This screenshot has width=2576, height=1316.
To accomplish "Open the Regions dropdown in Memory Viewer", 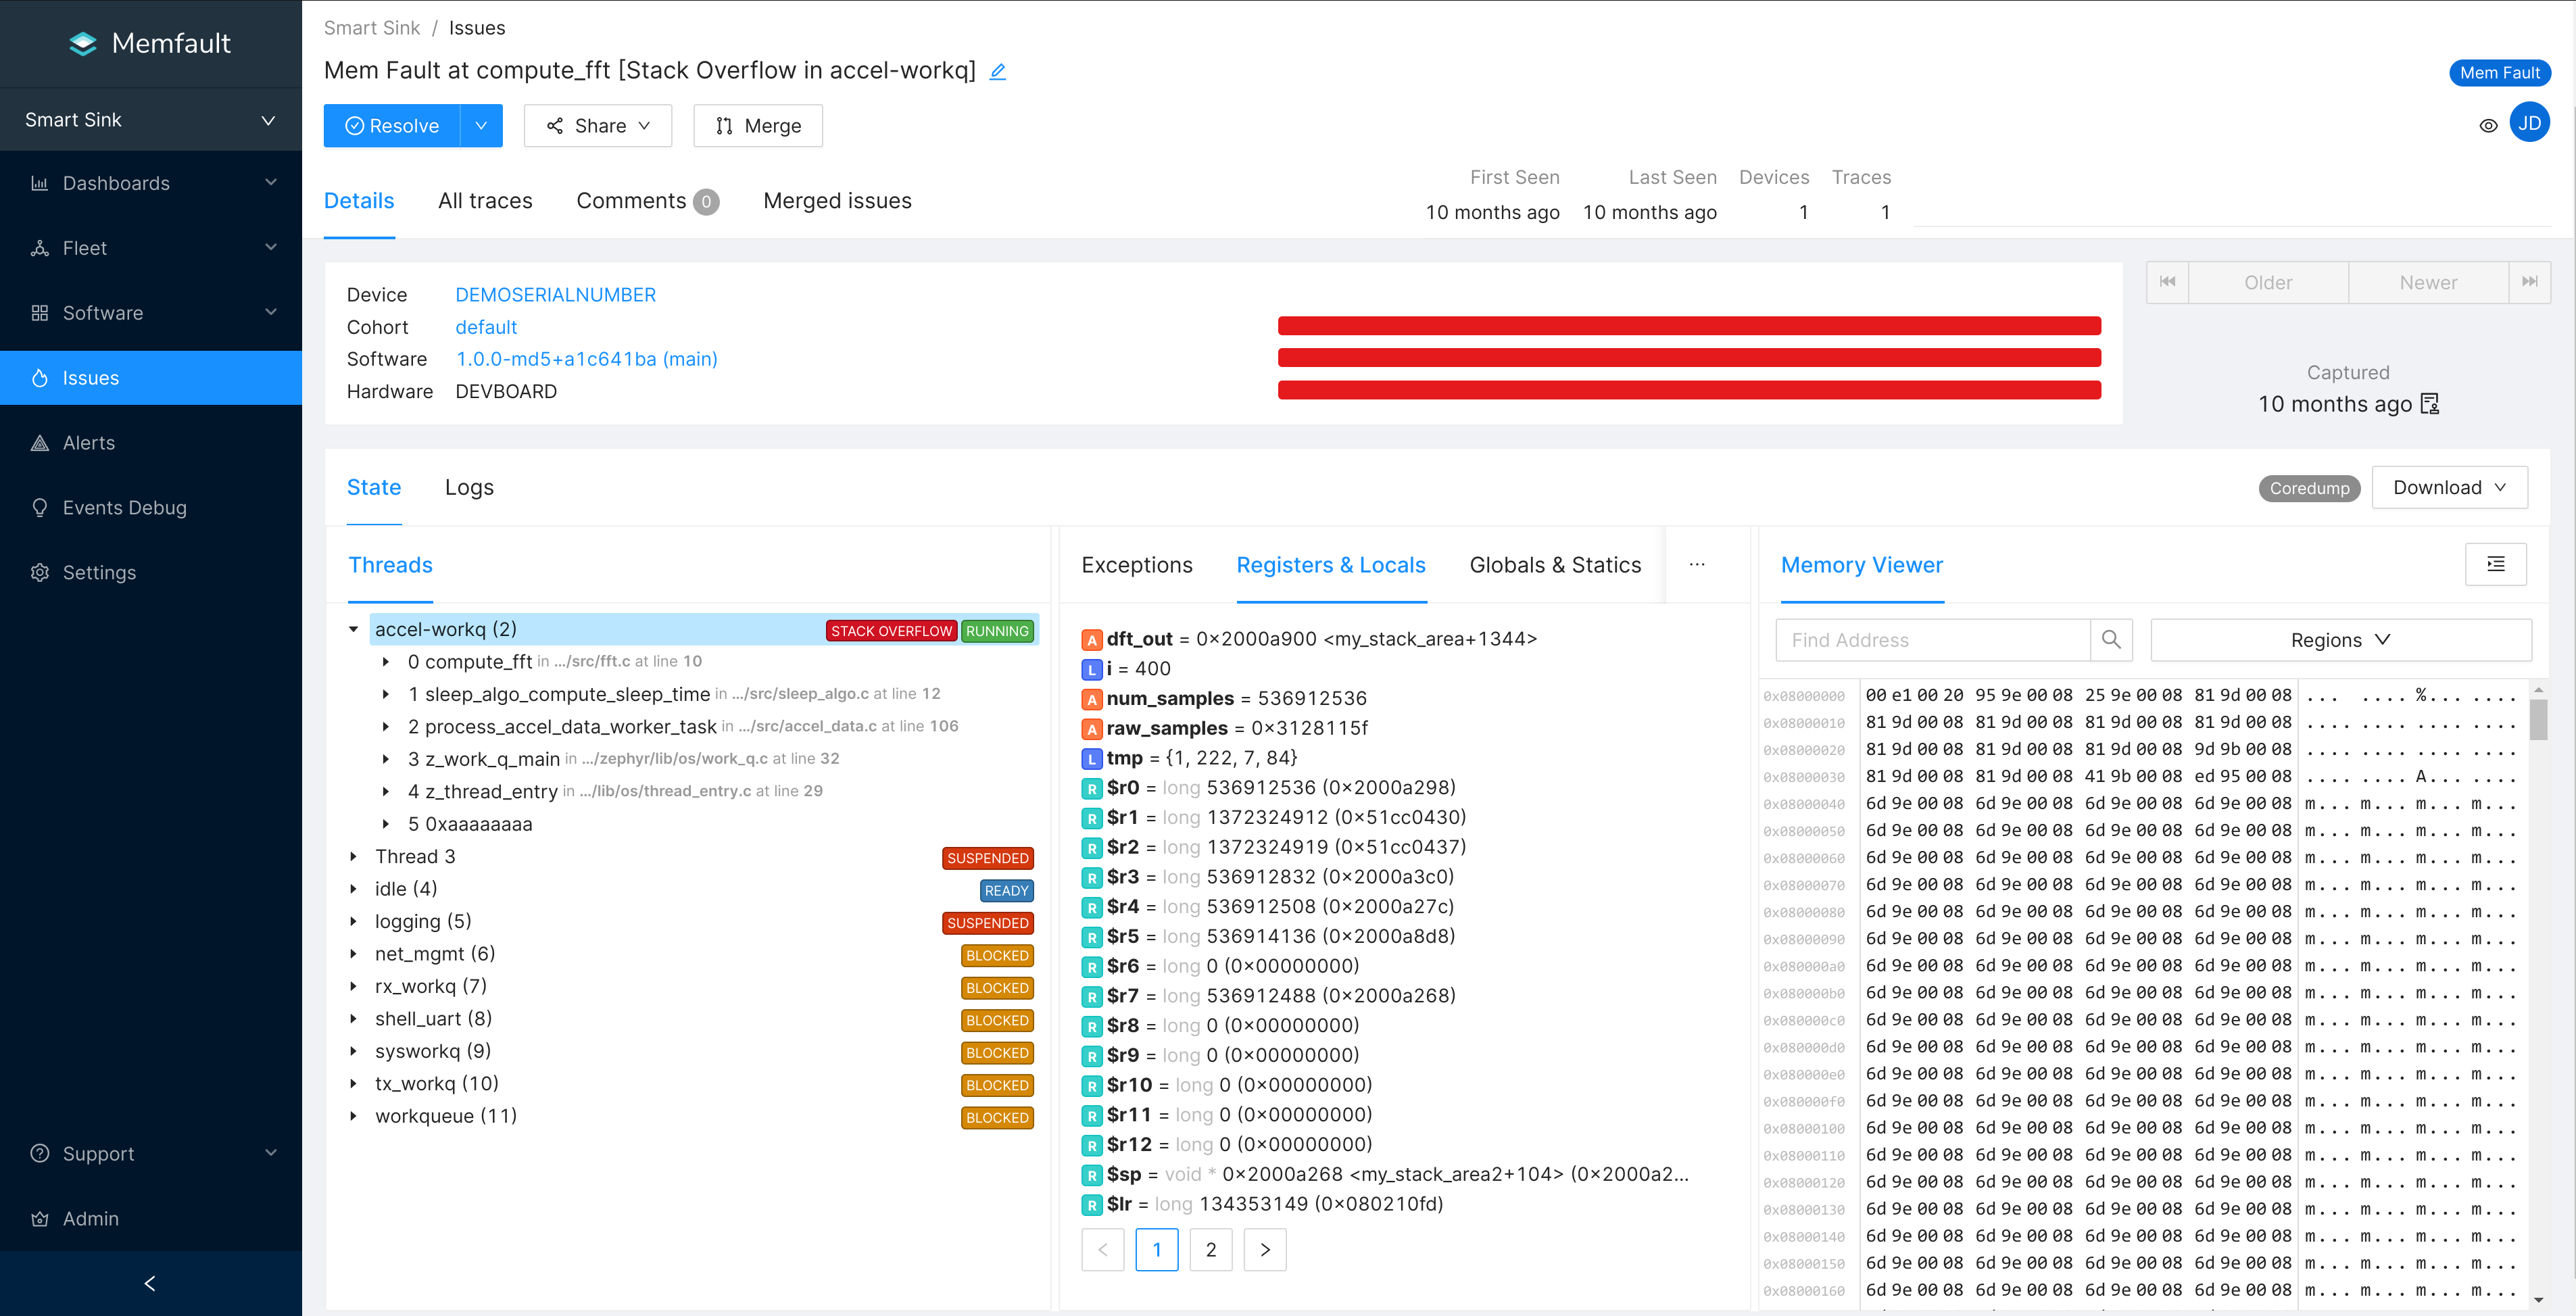I will pos(2341,639).
